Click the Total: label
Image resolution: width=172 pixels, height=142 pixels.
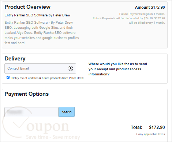tap(137, 127)
